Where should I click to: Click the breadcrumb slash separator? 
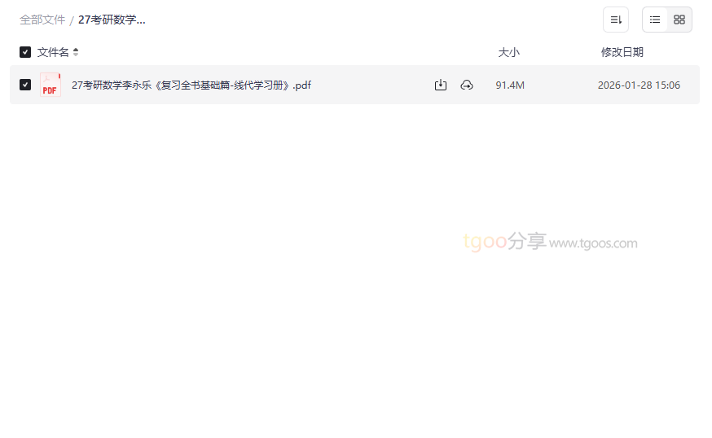pyautogui.click(x=72, y=20)
